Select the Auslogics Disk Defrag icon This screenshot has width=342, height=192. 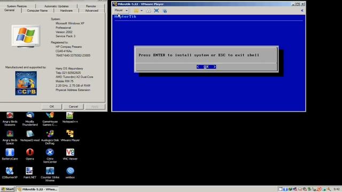[x=50, y=138]
